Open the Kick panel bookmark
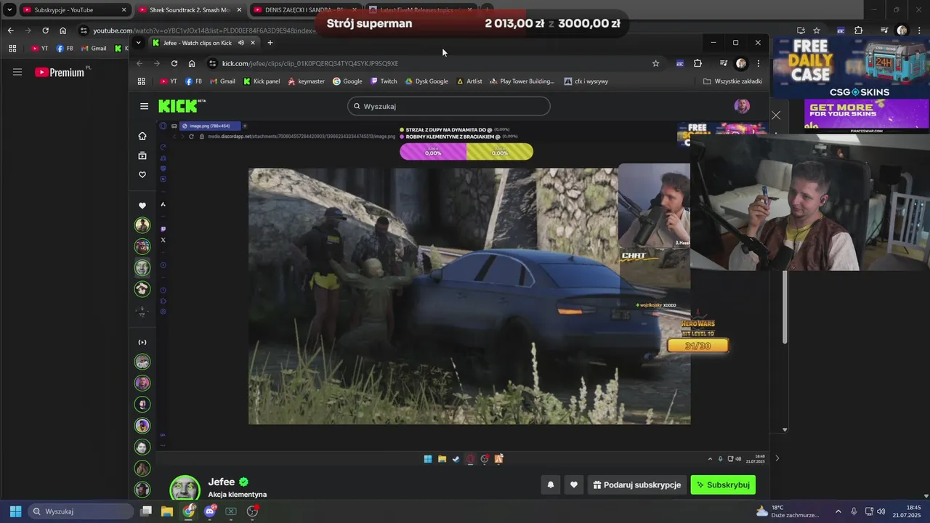 (x=262, y=81)
